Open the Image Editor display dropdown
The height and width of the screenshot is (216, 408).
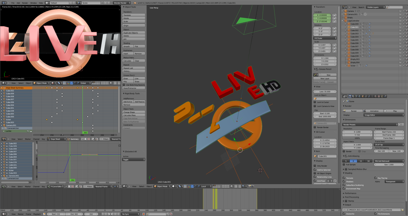pyautogui.click(x=384, y=115)
